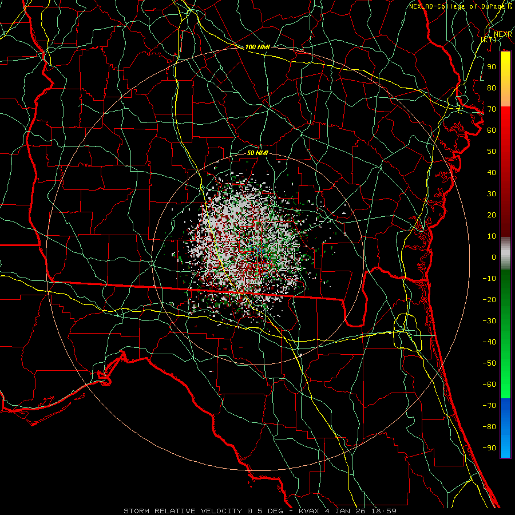515x515 pixels.
Task: Click the 50 value on velocity scale
Action: pos(492,152)
